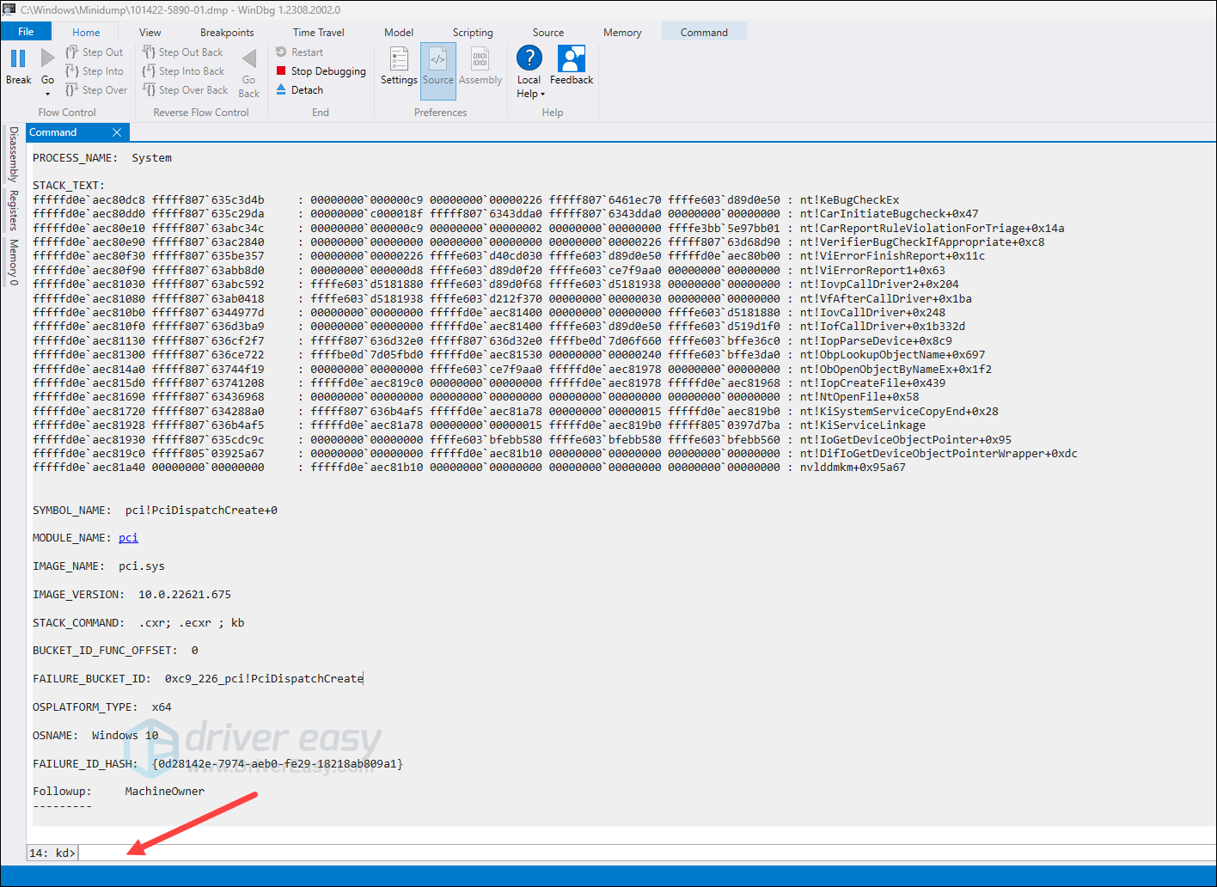The height and width of the screenshot is (887, 1217).
Task: Select the Go icon to resume execution
Action: [x=47, y=60]
